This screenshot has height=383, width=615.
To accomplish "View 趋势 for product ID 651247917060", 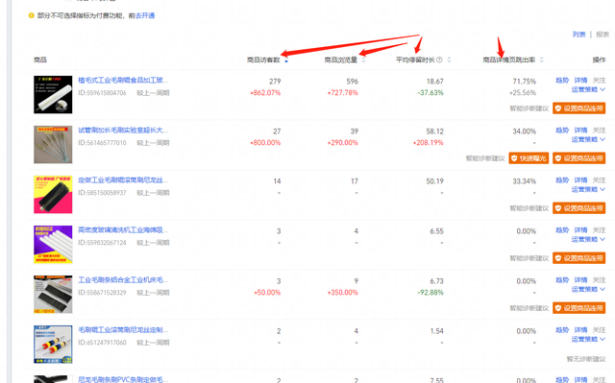I will point(562,330).
